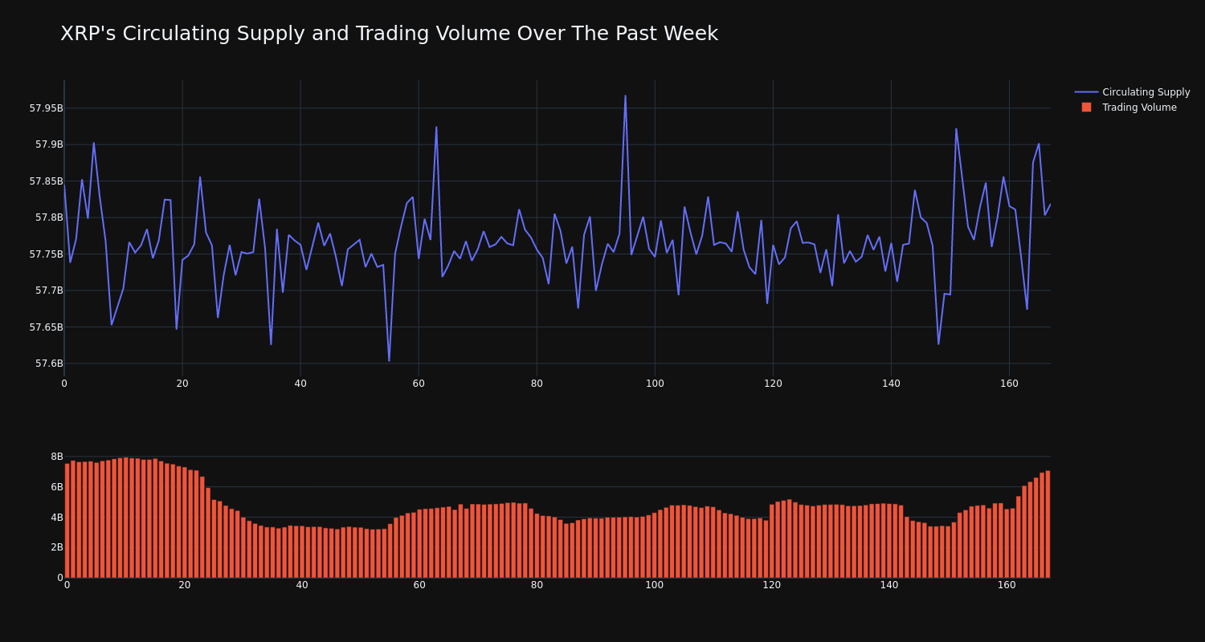1205x642 pixels.
Task: Click x-axis label 100 on supply chart
Action: [x=655, y=384]
